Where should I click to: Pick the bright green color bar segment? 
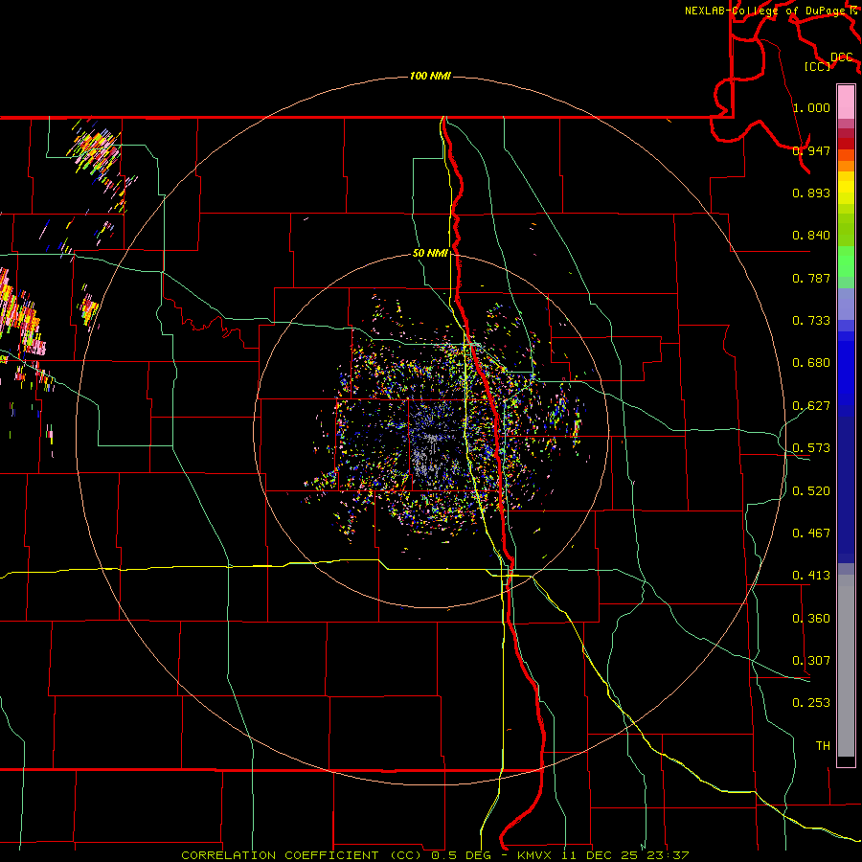pos(846,261)
